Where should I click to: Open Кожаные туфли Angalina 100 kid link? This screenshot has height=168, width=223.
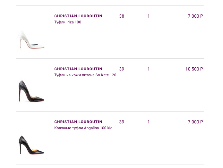point(83,128)
